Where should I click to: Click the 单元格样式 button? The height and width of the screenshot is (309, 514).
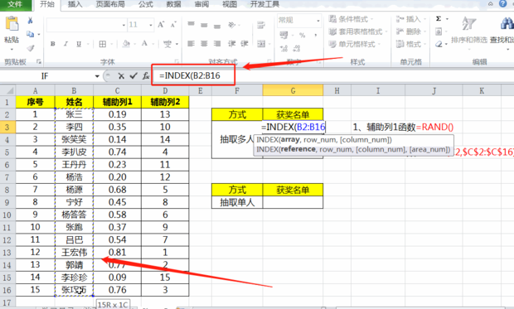click(x=354, y=44)
